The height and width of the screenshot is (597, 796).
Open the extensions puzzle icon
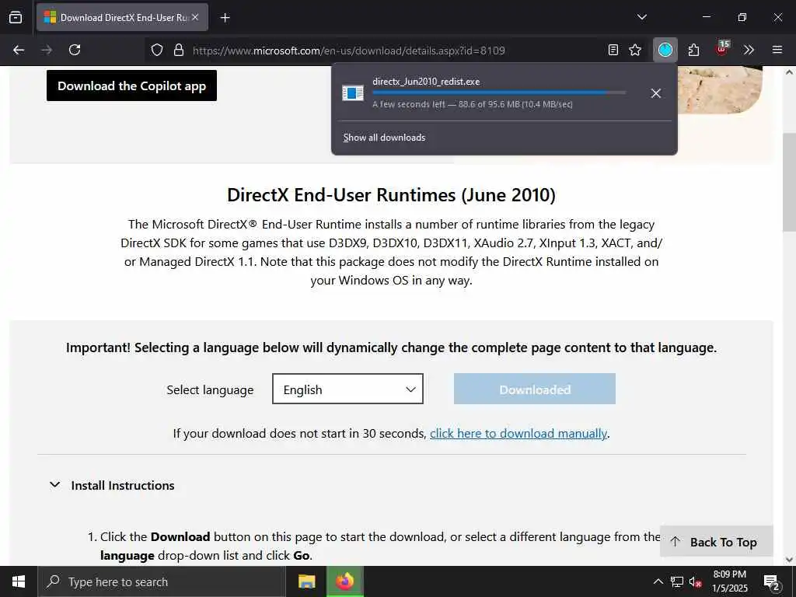pyautogui.click(x=693, y=50)
